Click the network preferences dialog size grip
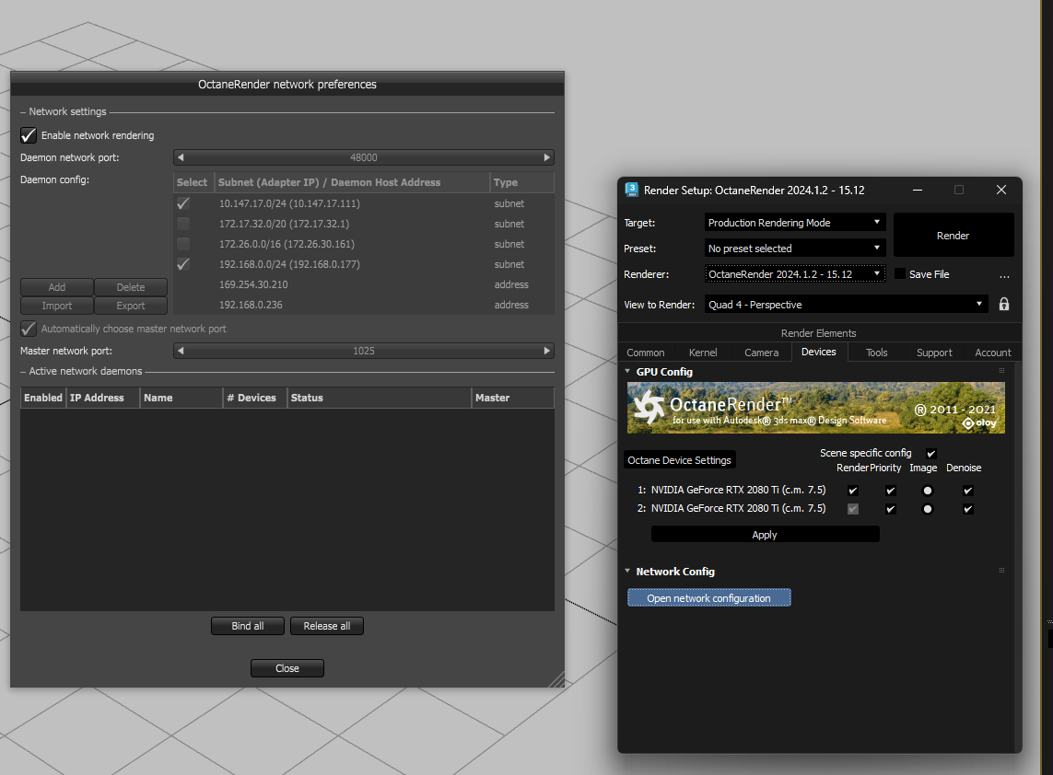Screen dimensions: 1053x775 556,679
